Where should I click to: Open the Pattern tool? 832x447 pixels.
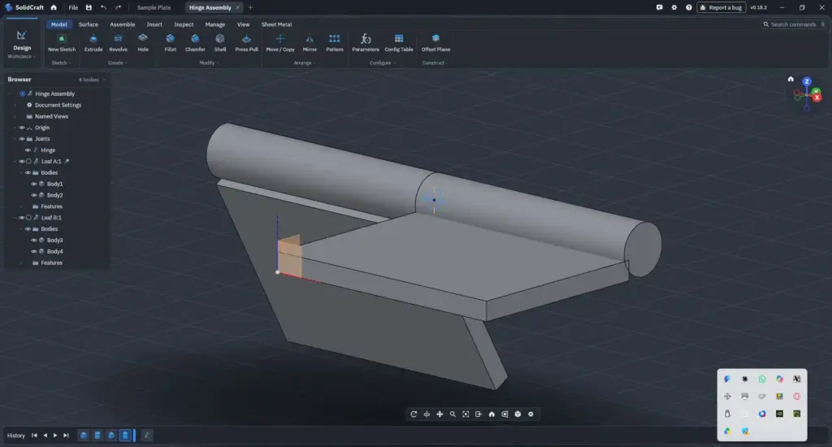[334, 42]
